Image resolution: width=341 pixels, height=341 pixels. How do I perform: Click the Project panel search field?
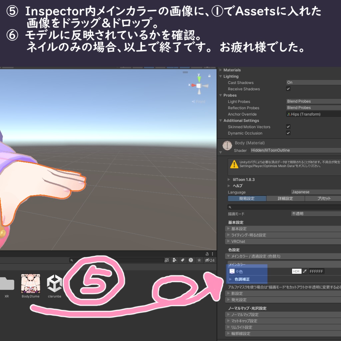[x=117, y=260]
